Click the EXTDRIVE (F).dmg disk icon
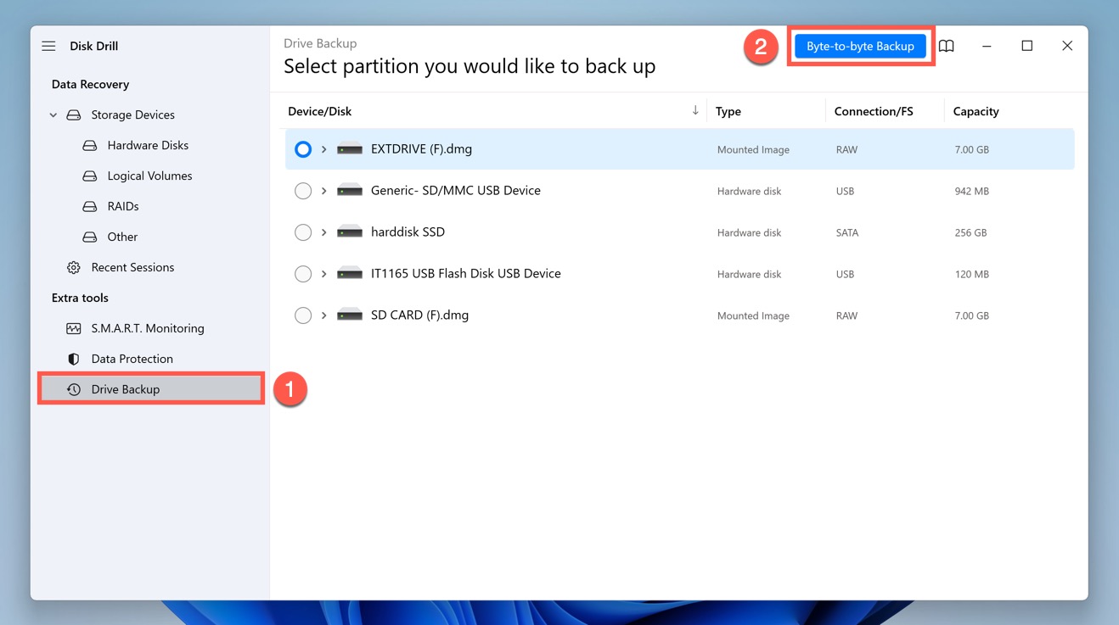Screen dimensions: 1119x625 tap(350, 149)
